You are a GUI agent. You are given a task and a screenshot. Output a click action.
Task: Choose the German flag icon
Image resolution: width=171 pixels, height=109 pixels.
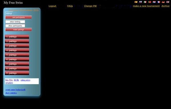tap(163, 2)
